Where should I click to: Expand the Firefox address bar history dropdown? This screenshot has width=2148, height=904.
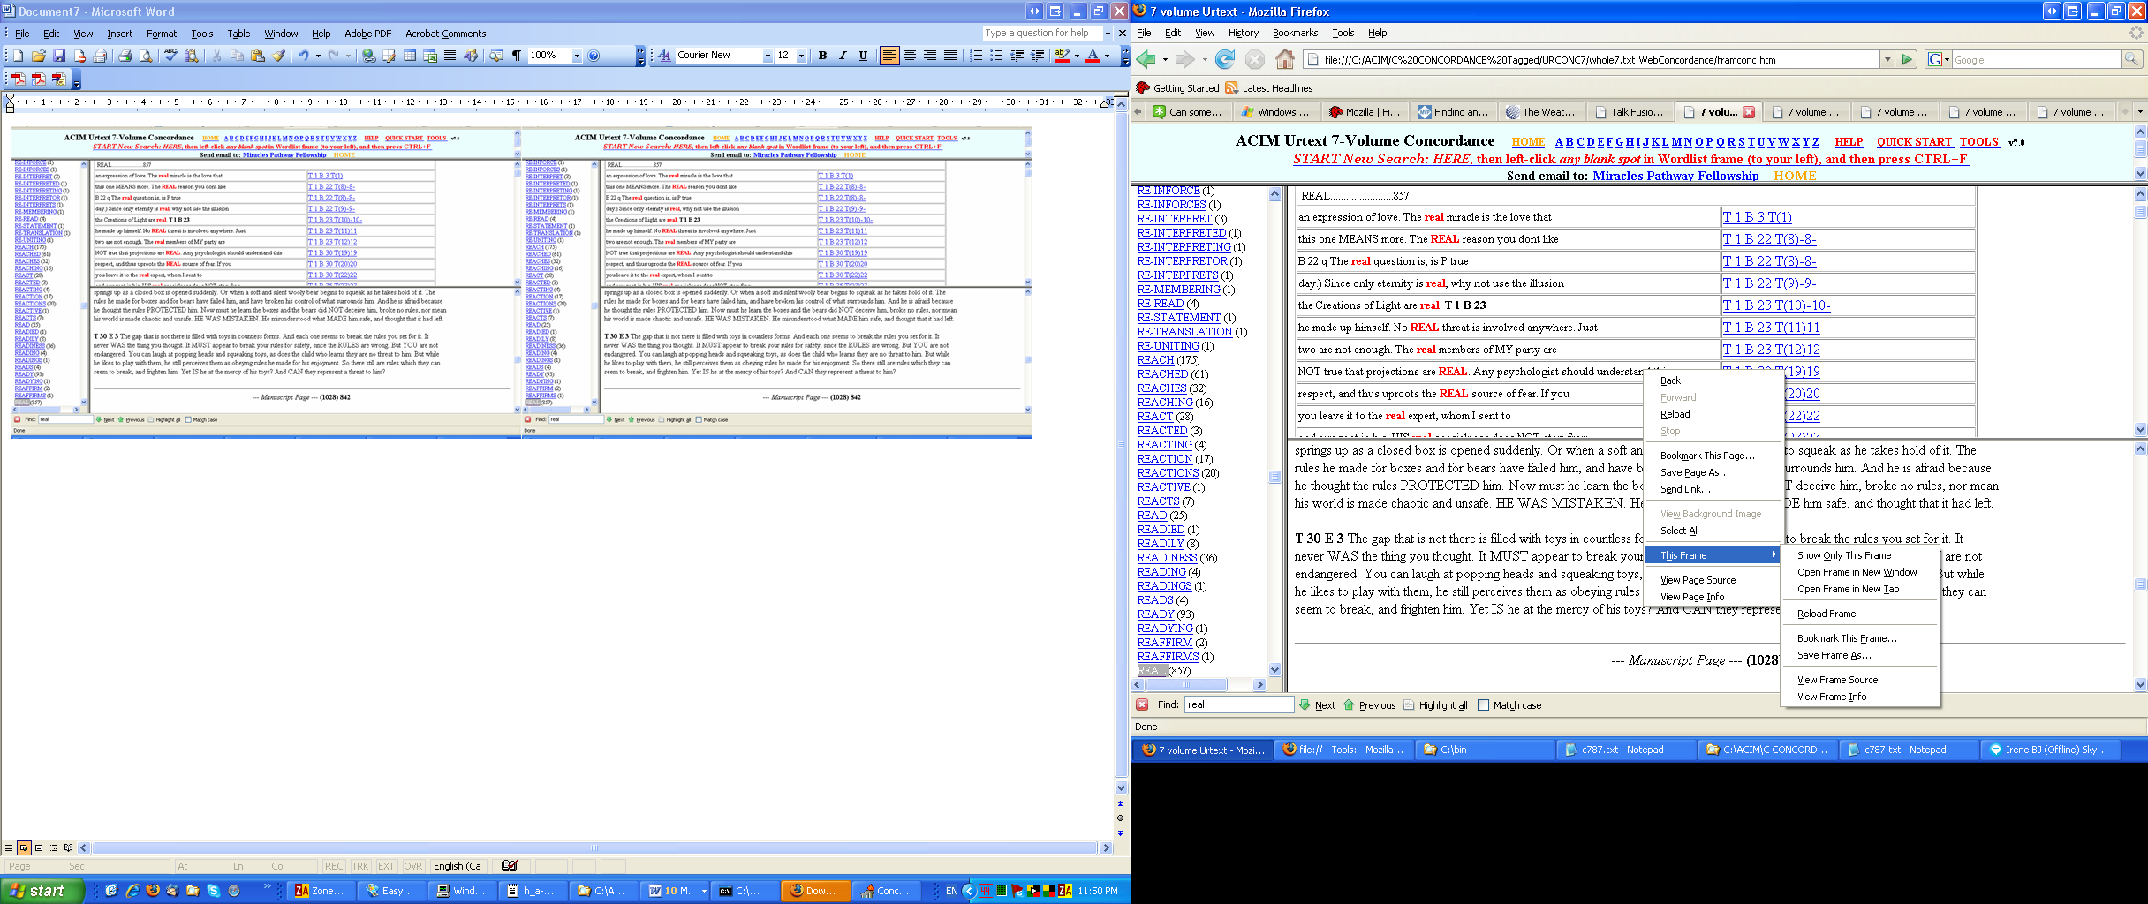pyautogui.click(x=1887, y=59)
